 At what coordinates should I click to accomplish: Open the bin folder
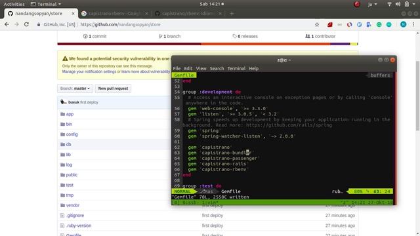(69, 124)
